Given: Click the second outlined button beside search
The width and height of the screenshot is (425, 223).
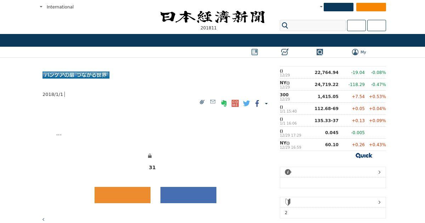Looking at the screenshot, I should click(376, 25).
